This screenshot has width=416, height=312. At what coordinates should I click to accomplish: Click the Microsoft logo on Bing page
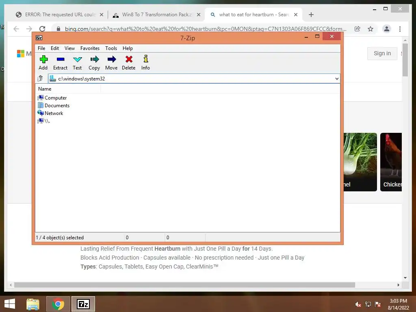tap(21, 54)
